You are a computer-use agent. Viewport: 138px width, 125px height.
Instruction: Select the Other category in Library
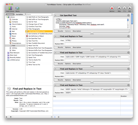(14, 50)
